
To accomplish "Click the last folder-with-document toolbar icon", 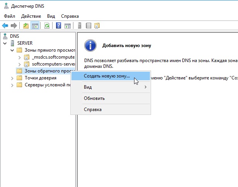I will [x=97, y=26].
